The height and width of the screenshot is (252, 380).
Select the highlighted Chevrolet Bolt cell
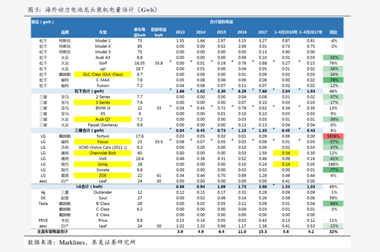pos(103,153)
